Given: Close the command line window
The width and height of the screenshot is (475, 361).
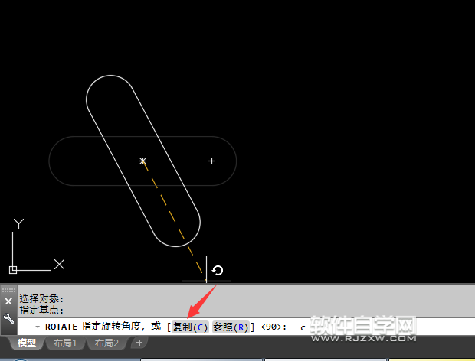Looking at the screenshot, I should point(8,301).
